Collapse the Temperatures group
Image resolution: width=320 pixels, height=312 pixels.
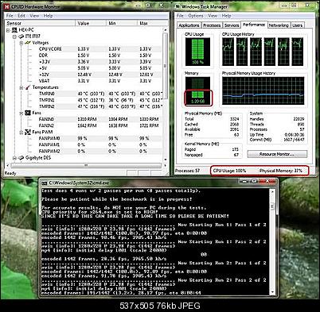coord(21,87)
